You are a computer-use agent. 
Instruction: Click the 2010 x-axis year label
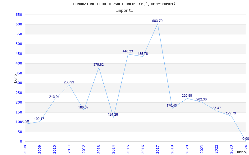(54, 149)
